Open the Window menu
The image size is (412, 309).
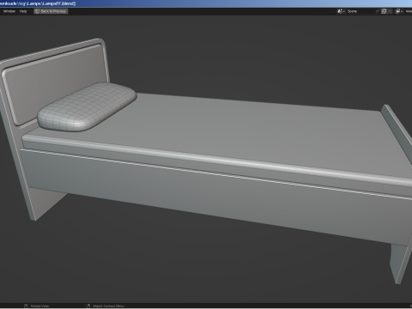9,11
